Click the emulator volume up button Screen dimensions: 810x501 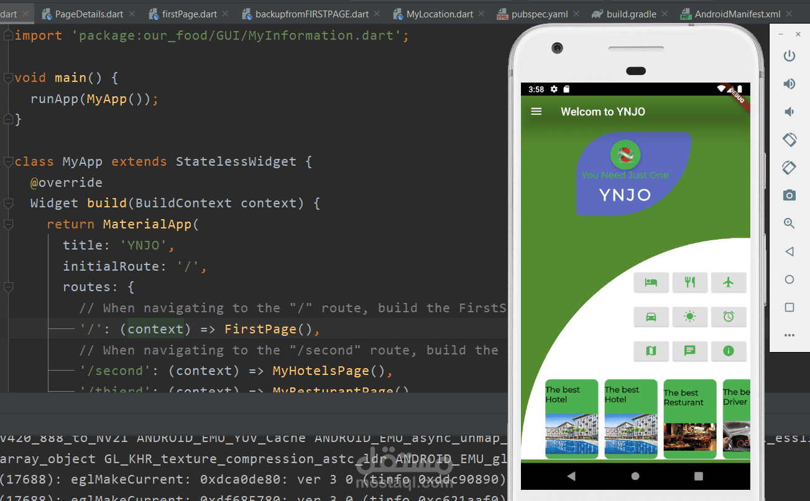click(x=789, y=84)
